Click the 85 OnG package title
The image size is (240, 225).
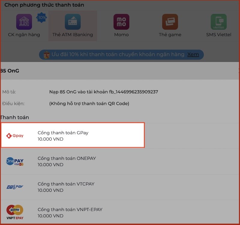10,71
